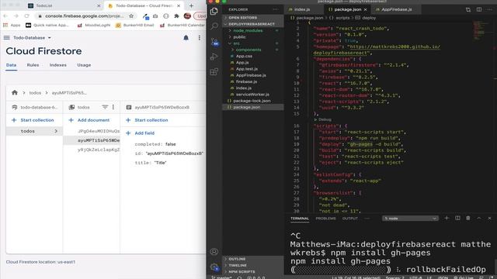Open the Run and Debug activity icon
This screenshot has width=497, height=279.
click(x=214, y=57)
